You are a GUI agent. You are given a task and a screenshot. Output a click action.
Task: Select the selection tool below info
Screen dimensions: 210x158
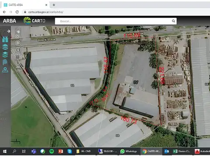click(x=18, y=56)
